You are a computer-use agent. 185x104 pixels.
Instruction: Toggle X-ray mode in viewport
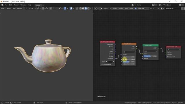(77, 8)
